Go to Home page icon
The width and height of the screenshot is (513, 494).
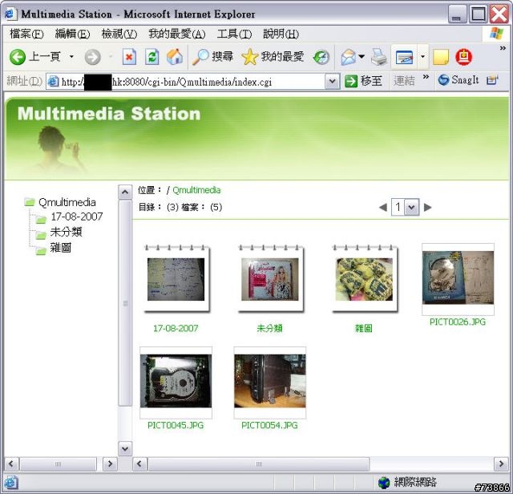tap(175, 57)
